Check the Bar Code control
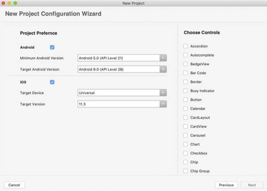Viewport: 267px width, 191px height. (186, 73)
